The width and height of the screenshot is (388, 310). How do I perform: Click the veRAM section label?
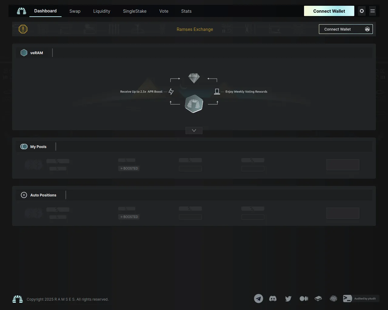(37, 53)
